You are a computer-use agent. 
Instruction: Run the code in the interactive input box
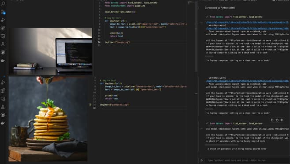tap(202, 160)
